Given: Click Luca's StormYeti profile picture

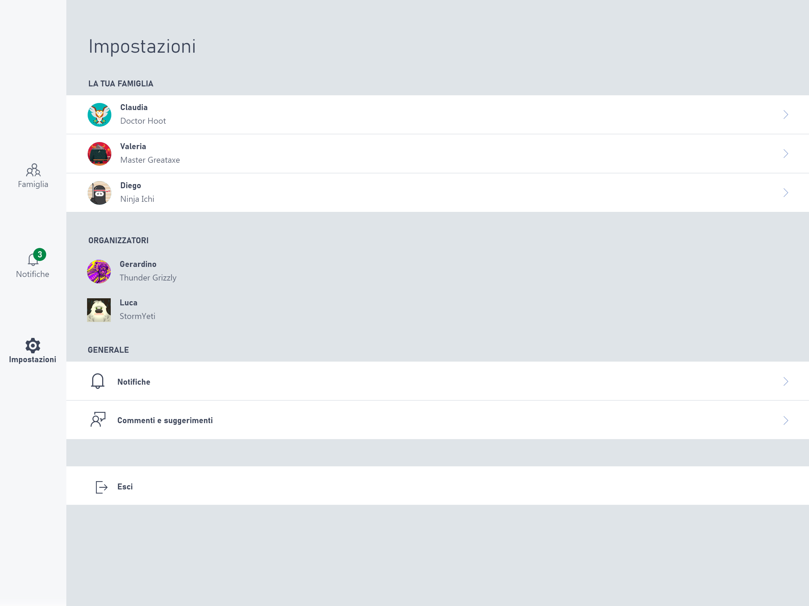Looking at the screenshot, I should (99, 310).
